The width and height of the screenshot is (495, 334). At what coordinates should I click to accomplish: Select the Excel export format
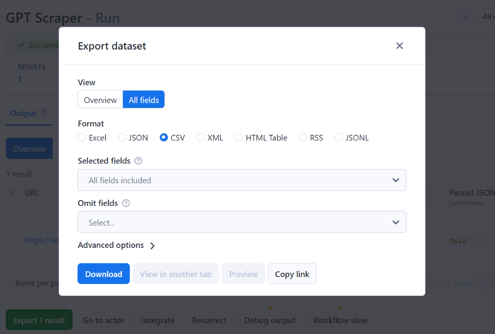[x=81, y=137]
